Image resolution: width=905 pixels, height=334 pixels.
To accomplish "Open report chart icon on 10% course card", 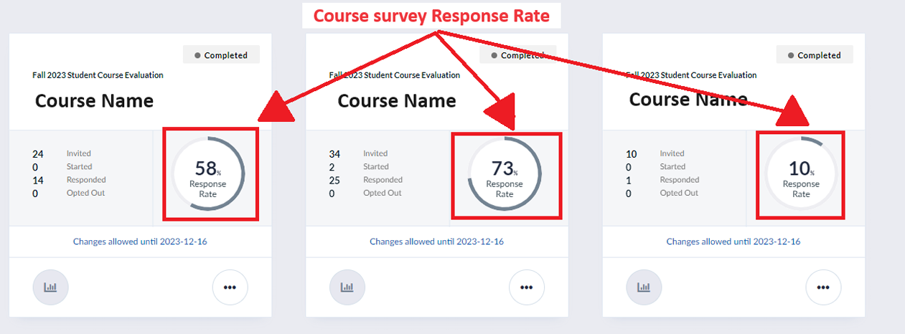I will [x=644, y=287].
